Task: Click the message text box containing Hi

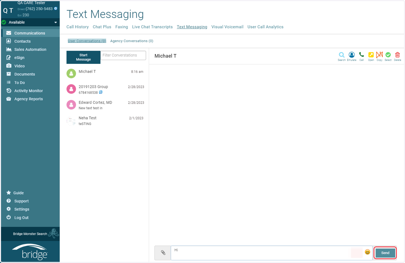Action: 271,253
